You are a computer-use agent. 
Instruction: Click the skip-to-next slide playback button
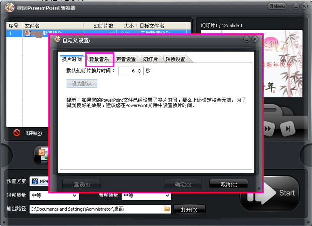288,129
